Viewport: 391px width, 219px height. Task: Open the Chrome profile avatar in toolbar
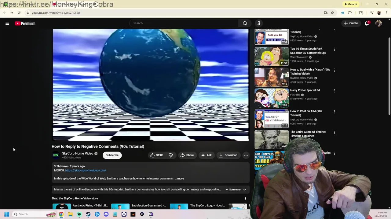379,13
